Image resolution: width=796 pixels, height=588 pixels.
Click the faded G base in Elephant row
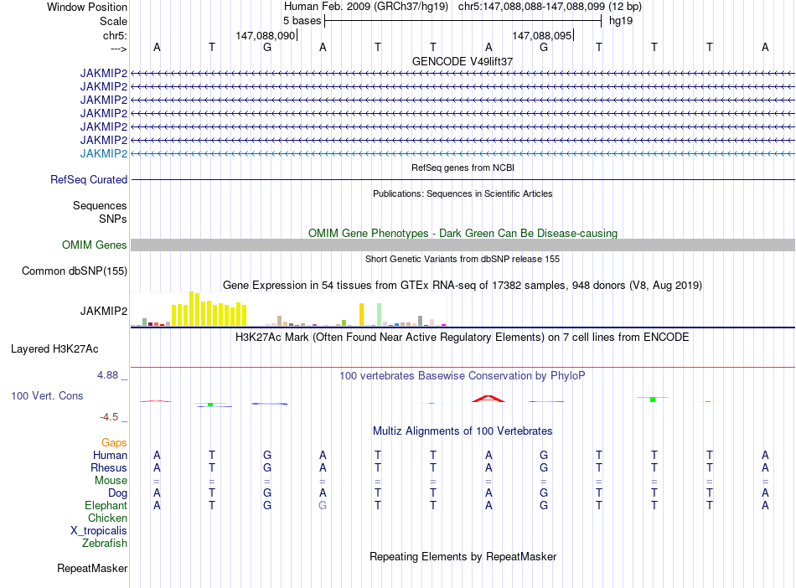(x=323, y=506)
